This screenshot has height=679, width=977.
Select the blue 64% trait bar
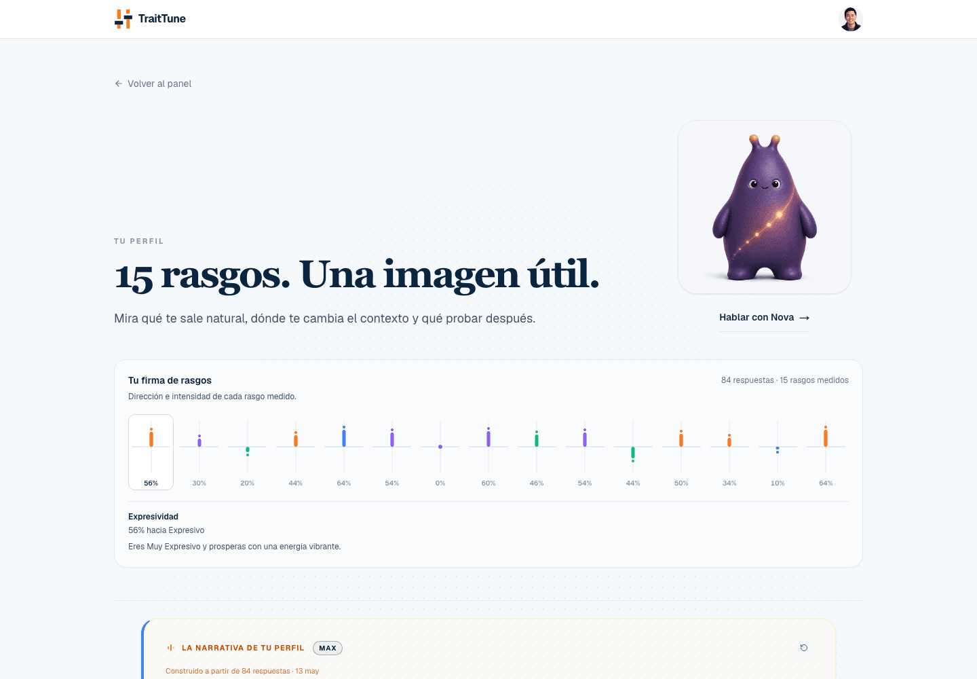pos(344,452)
